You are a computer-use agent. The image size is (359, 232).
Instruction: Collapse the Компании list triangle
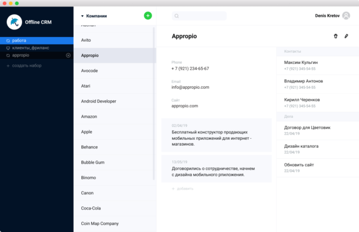coord(82,16)
